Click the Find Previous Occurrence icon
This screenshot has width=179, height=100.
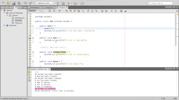click(70, 11)
